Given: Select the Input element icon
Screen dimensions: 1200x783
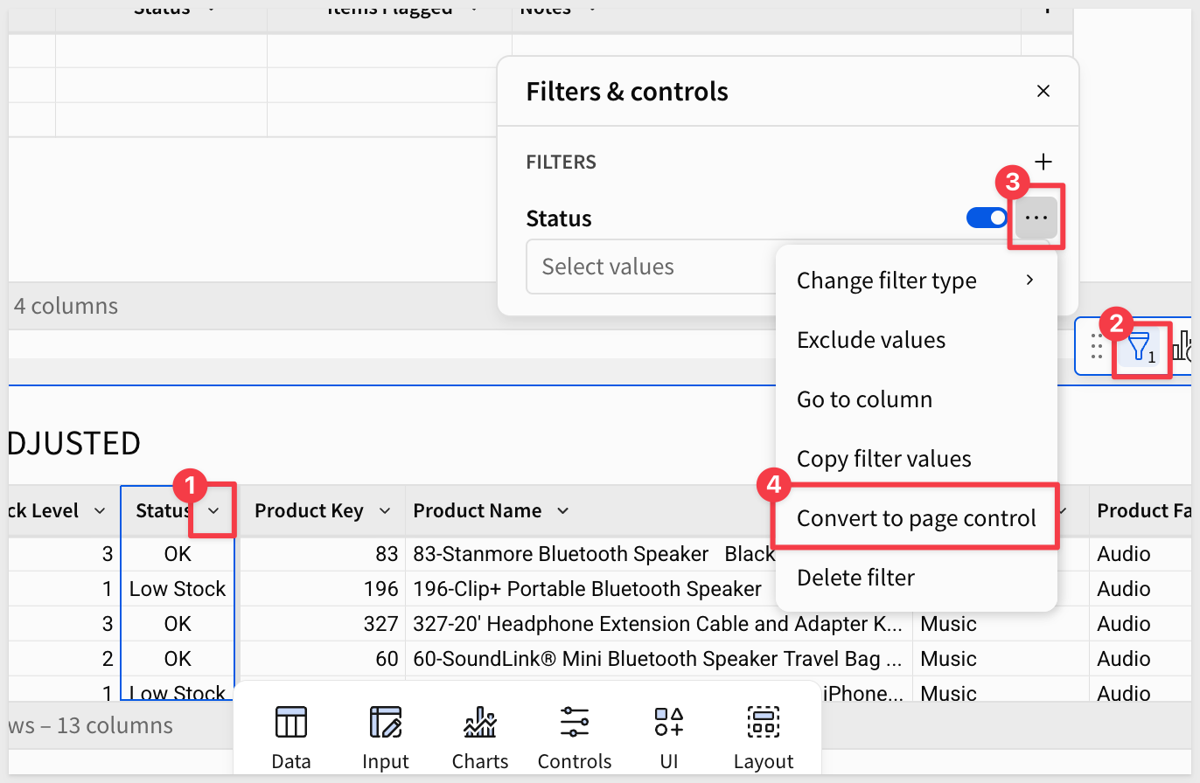Looking at the screenshot, I should (x=386, y=723).
